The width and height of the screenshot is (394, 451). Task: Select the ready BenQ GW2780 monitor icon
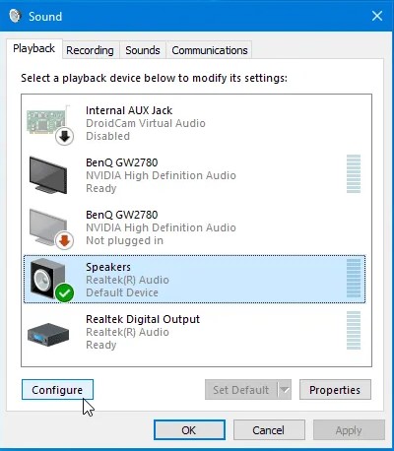click(48, 175)
